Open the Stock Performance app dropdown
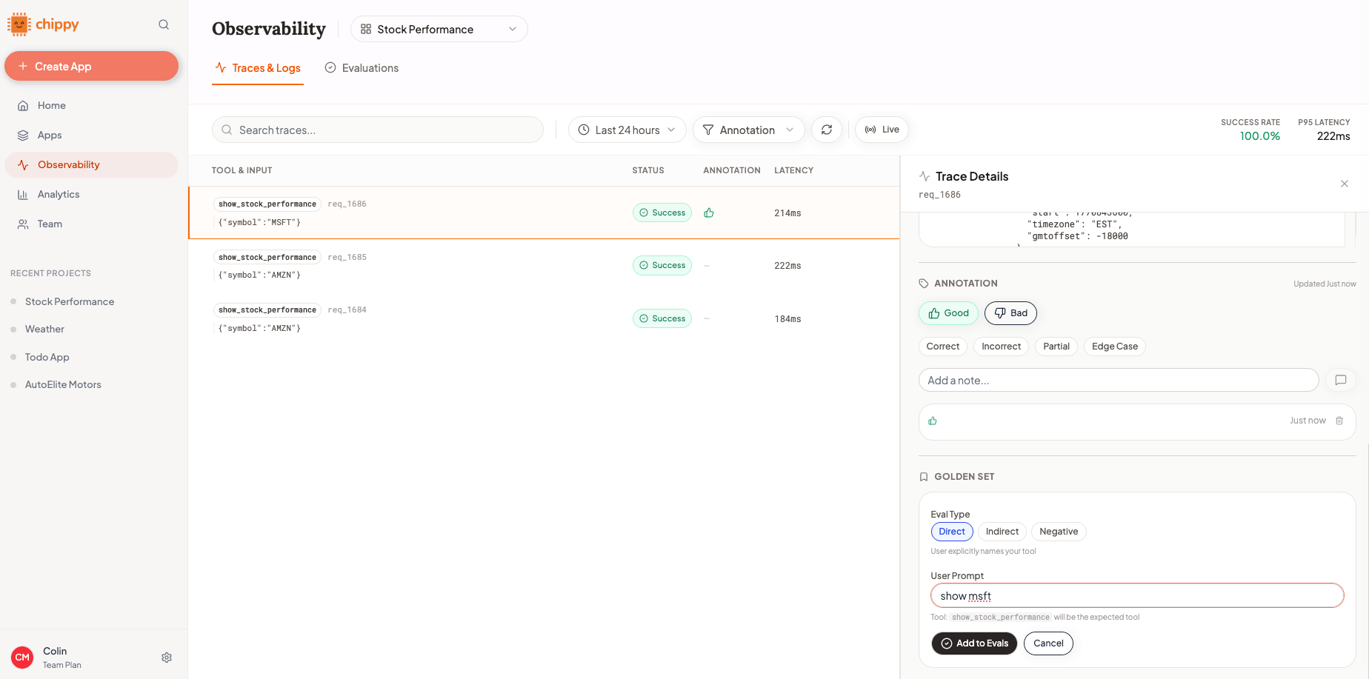Screen dimensions: 1369x679 (x=439, y=29)
